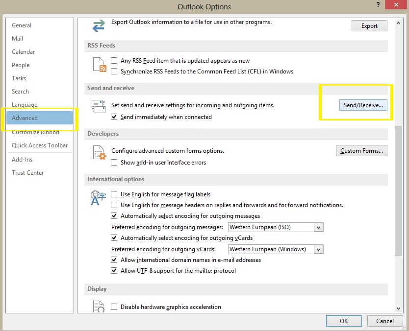Enable Synchronize RSS Feeds to Common Feed List
Screen dimensions: 409x331
click(114, 71)
